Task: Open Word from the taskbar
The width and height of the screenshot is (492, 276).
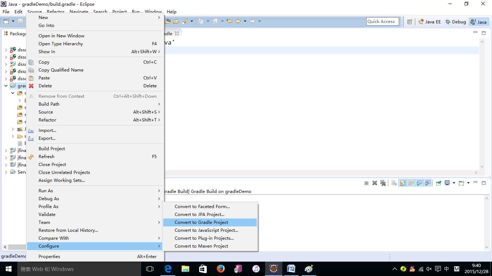Action: (291, 269)
